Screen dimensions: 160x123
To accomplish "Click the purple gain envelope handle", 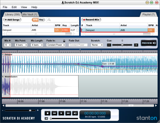I will (x=102, y=66).
